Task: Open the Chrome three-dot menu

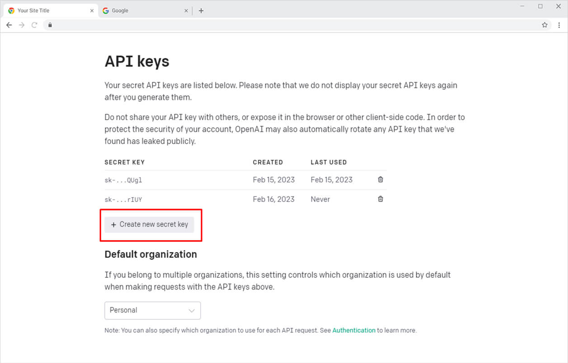Action: tap(559, 25)
